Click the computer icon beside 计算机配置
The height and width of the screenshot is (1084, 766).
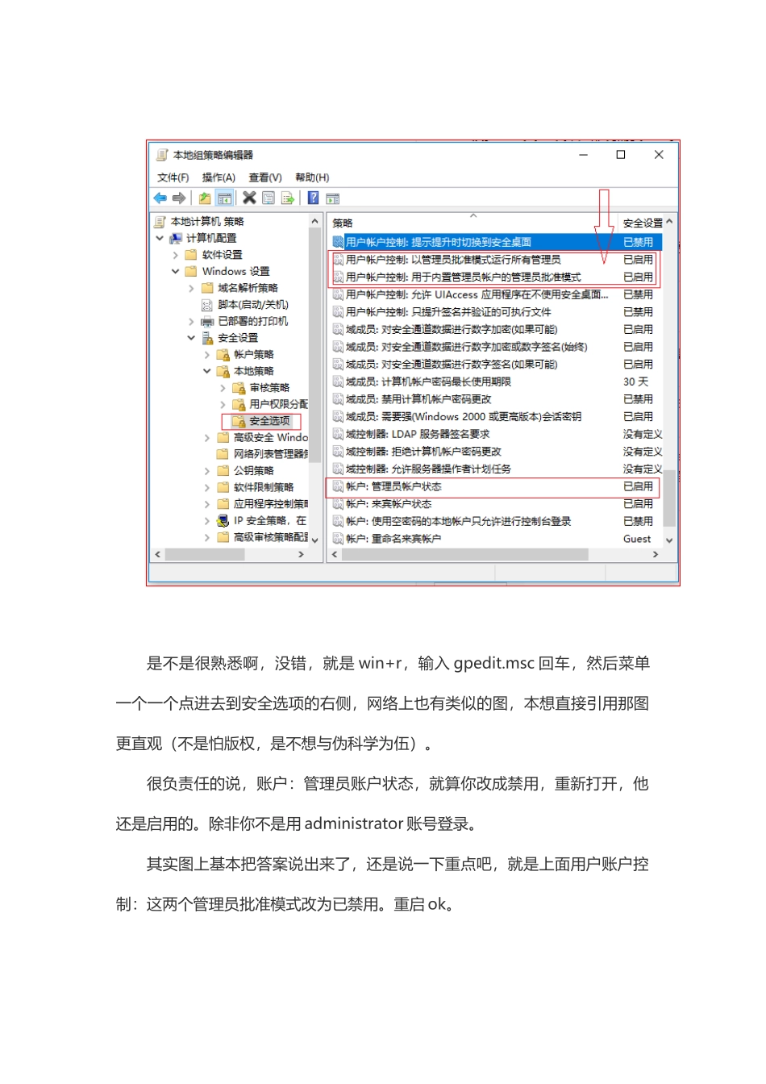click(x=175, y=238)
